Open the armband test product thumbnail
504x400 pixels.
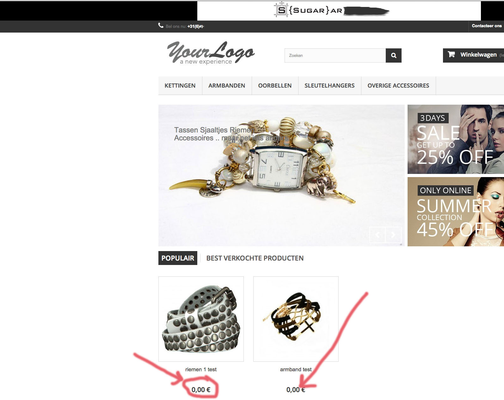click(x=296, y=319)
